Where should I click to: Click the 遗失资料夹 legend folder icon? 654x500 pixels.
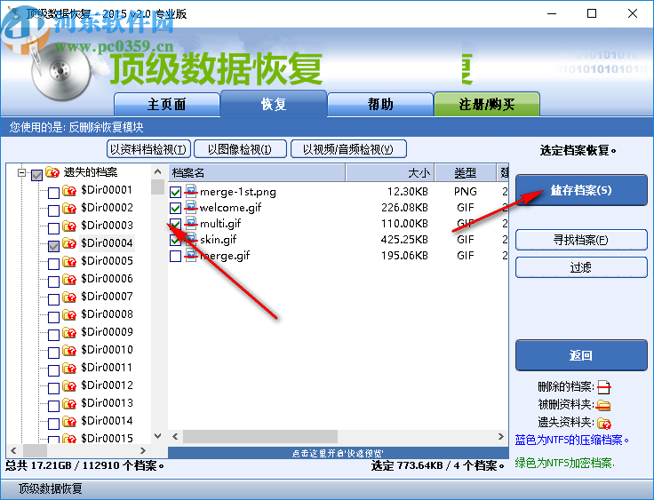[x=604, y=424]
